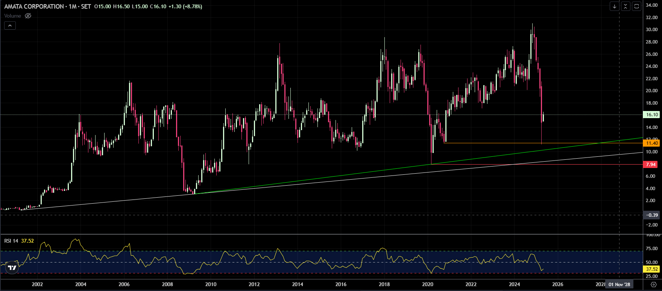Viewport: 662px width, 291px height.
Task: Click the 2010 label on time axis
Action: 211,284
